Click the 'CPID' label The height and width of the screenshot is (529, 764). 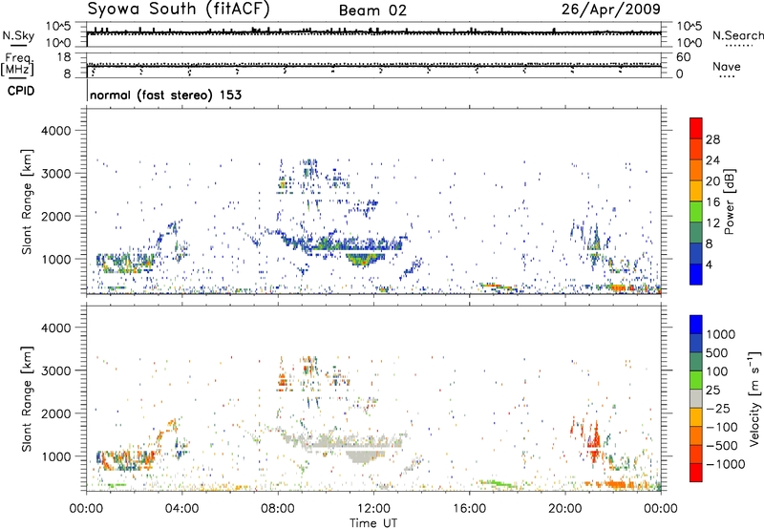[x=21, y=91]
